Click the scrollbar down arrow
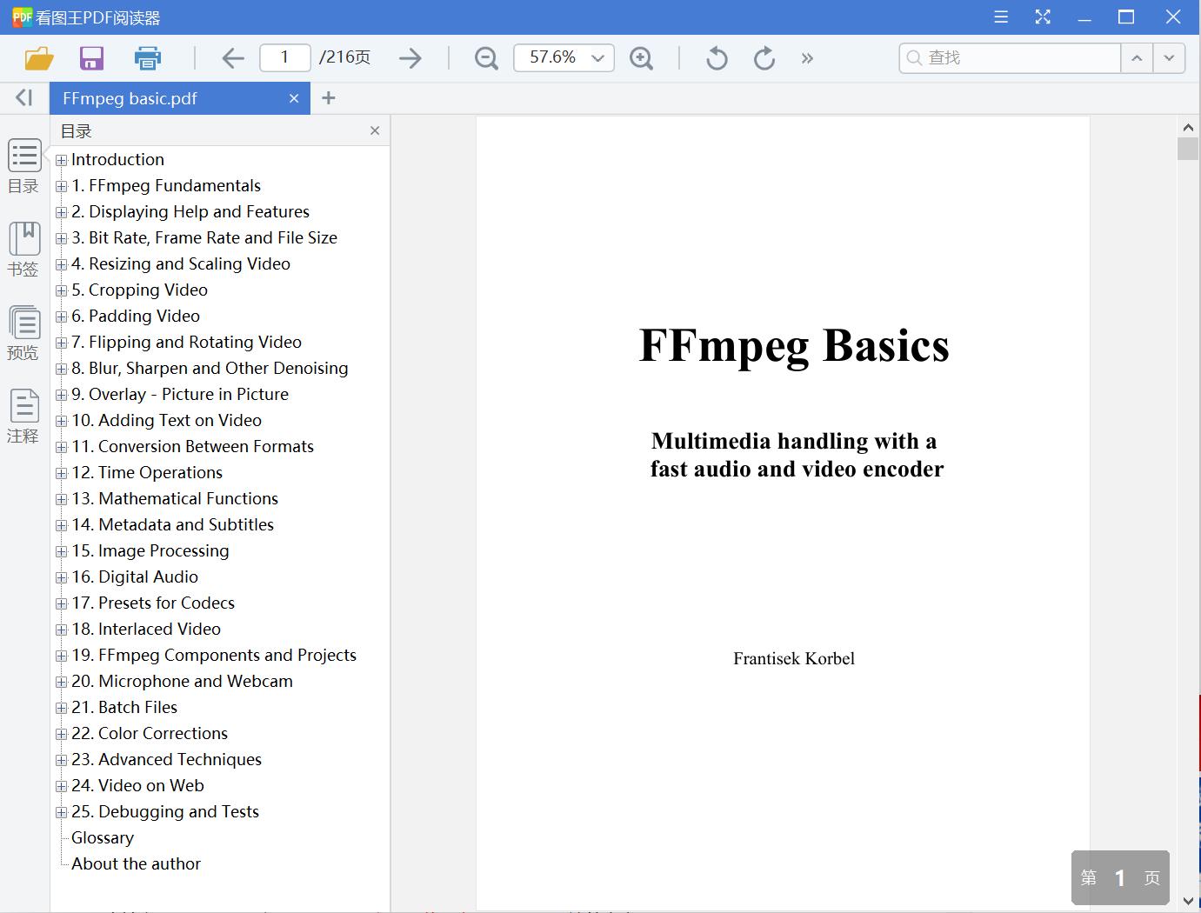The width and height of the screenshot is (1201, 913). [1188, 901]
